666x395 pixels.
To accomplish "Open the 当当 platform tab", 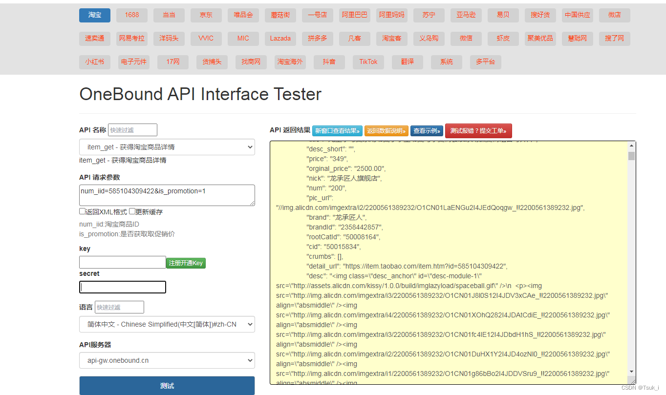I will coord(169,15).
